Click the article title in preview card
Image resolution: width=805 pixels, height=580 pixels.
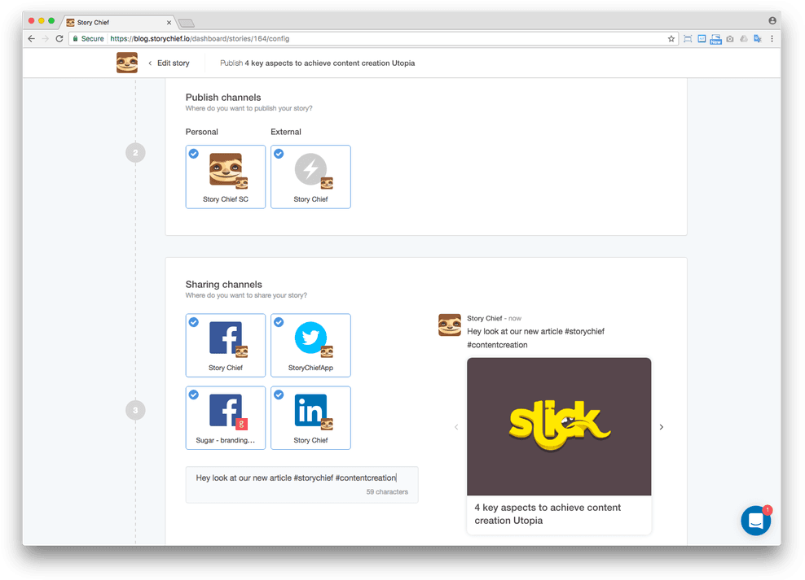tap(548, 514)
